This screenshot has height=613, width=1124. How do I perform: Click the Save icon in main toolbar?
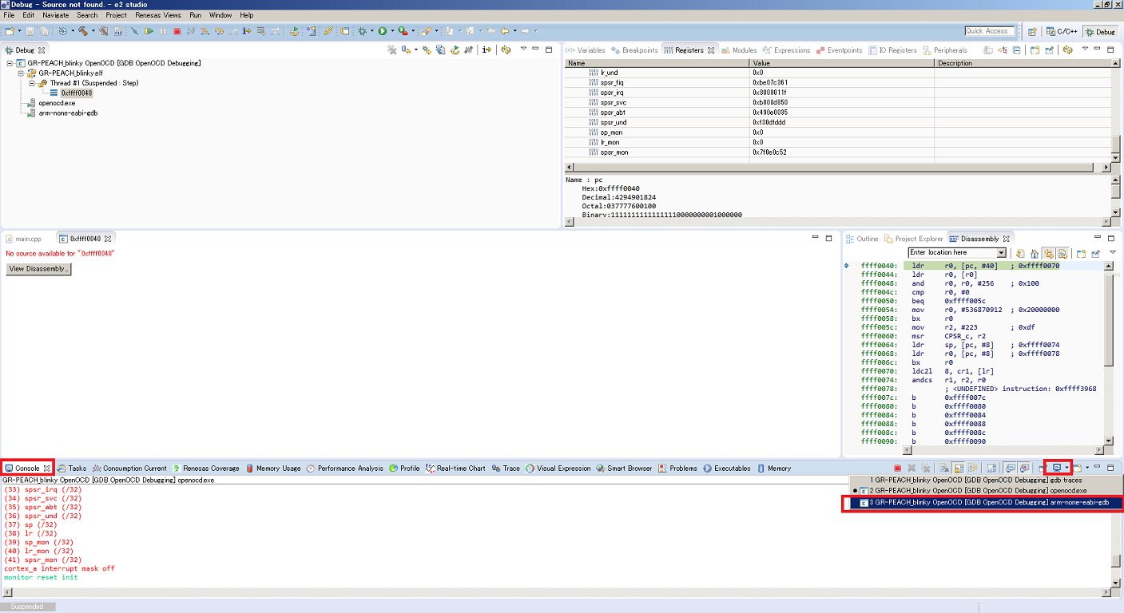tap(30, 31)
